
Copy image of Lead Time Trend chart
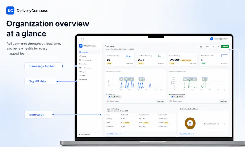tap(223, 101)
